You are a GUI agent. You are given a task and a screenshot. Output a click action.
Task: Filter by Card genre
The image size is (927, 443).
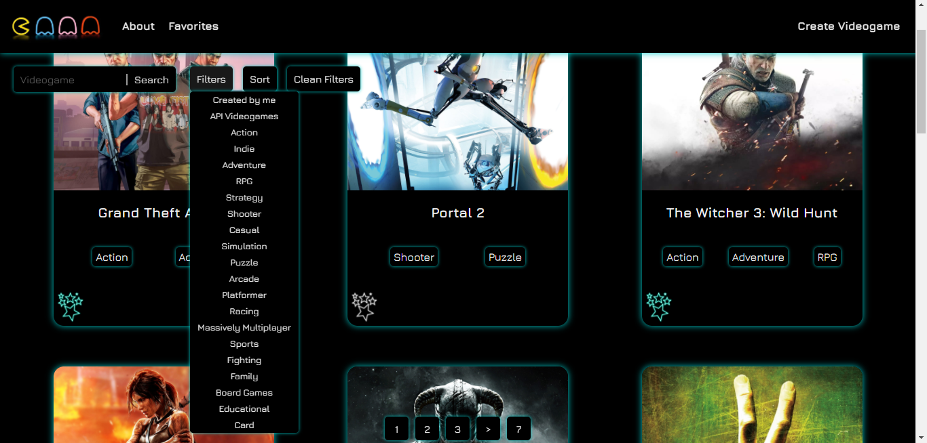244,425
